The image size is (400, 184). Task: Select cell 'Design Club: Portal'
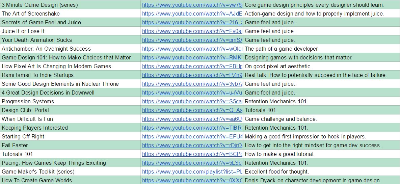pos(70,110)
